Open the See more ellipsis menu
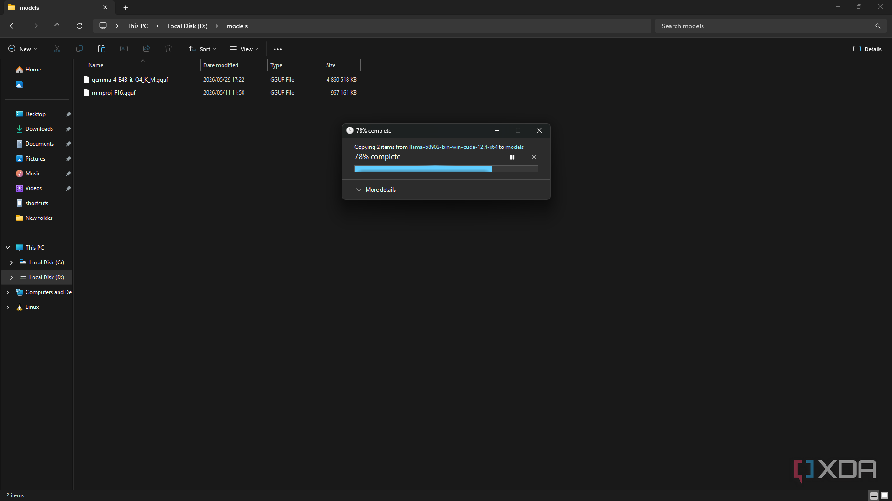The height and width of the screenshot is (501, 892). coord(278,49)
